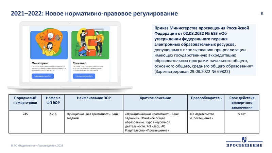Click the 'Тренажер' card title
The width and height of the screenshot is (272, 153).
pyautogui.click(x=80, y=63)
